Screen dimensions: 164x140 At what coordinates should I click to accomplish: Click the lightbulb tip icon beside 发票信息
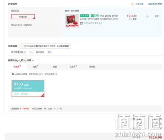(x=22, y=46)
